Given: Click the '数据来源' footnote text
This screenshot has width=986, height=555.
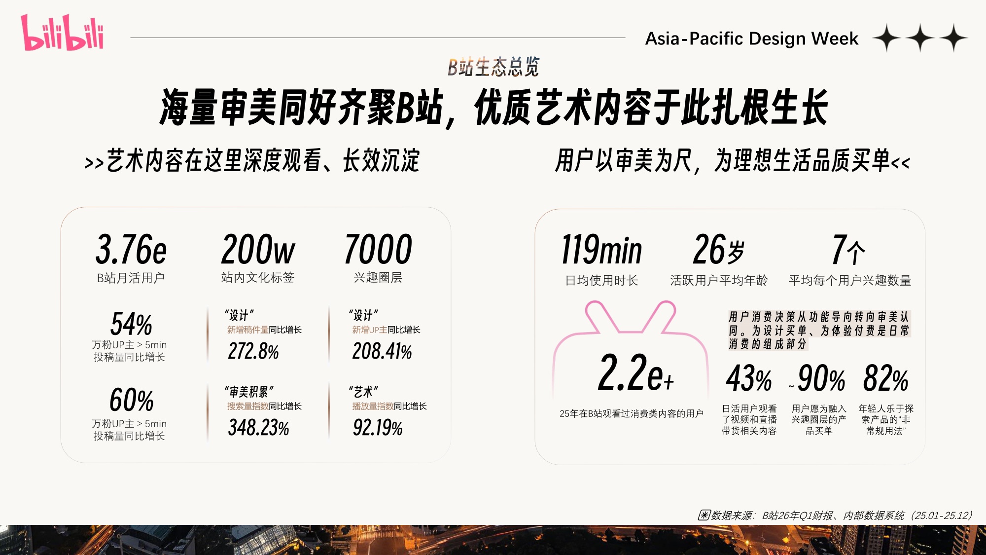Looking at the screenshot, I should [x=841, y=516].
